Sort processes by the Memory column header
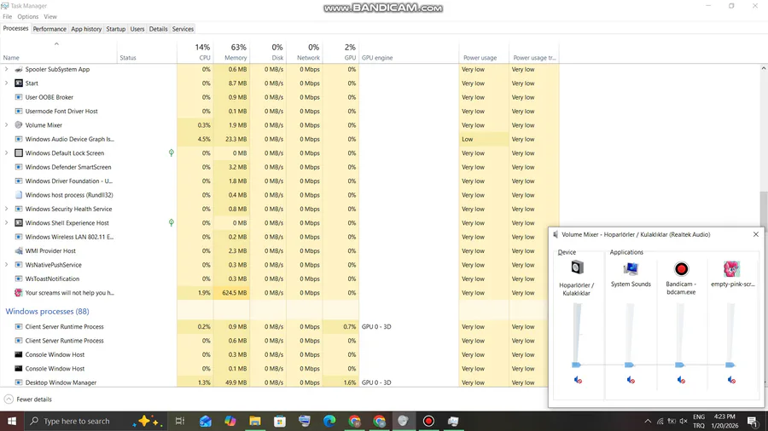This screenshot has width=768, height=431. [231, 52]
